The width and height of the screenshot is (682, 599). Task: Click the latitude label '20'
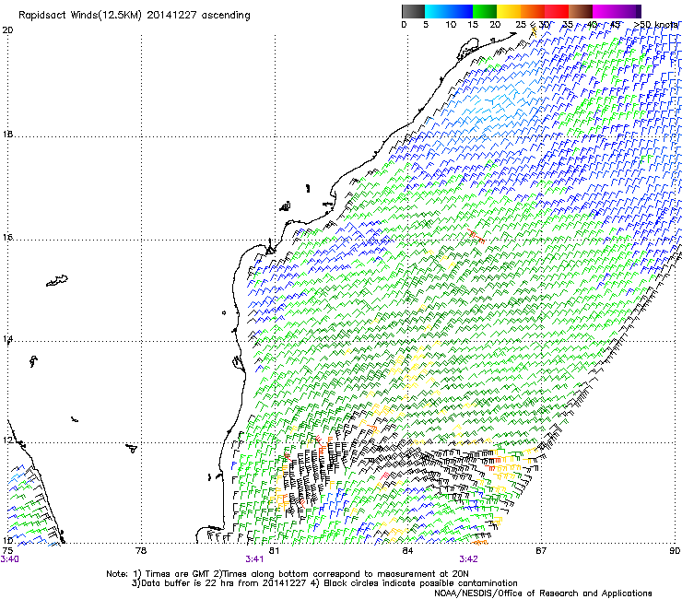[7, 30]
